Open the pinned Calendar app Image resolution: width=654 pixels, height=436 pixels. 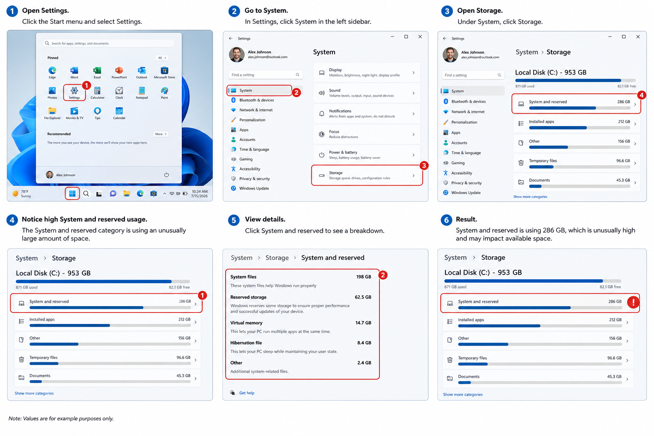(119, 113)
